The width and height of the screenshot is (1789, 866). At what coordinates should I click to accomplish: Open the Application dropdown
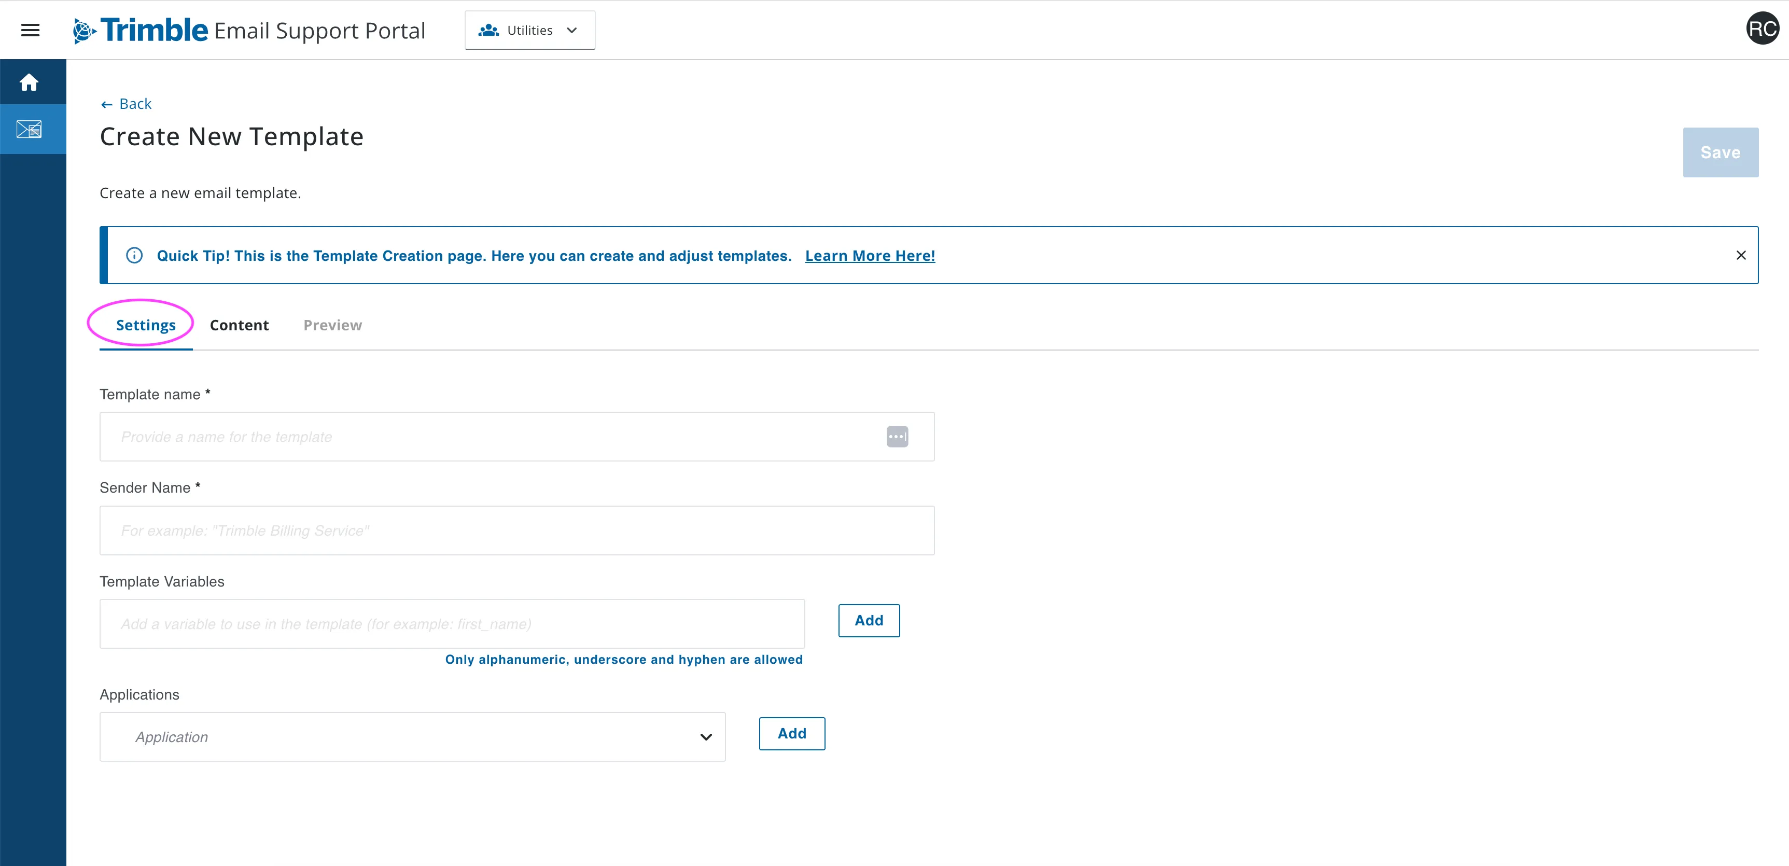click(413, 737)
